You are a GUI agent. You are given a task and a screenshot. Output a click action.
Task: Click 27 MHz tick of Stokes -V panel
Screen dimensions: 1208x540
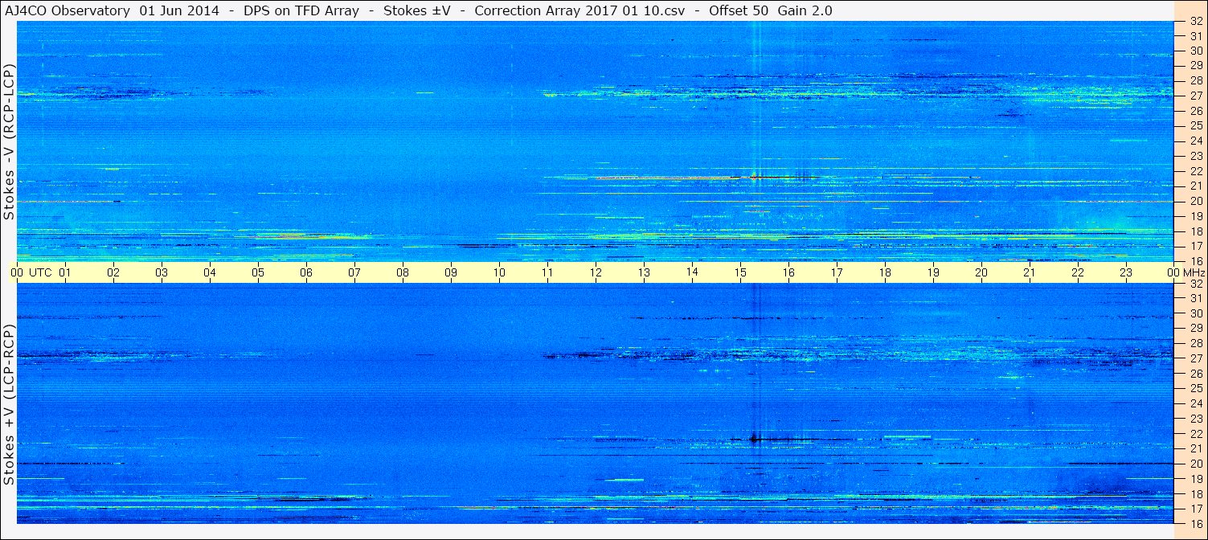coord(1195,96)
